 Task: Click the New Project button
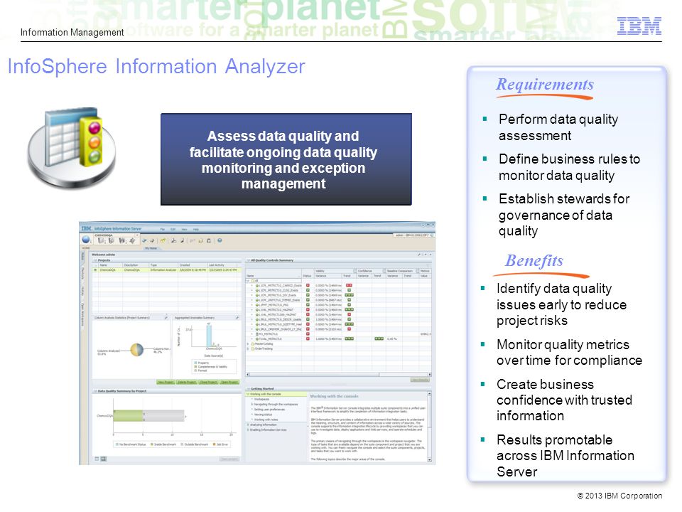pyautogui.click(x=166, y=383)
